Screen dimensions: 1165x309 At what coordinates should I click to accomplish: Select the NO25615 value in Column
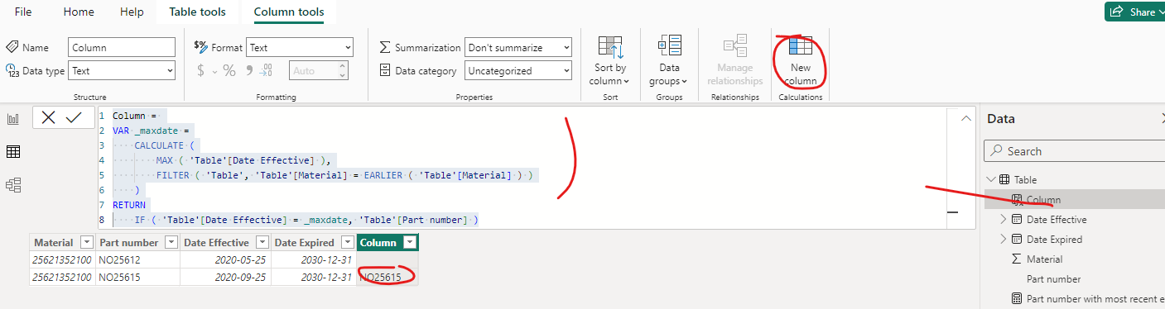pos(387,277)
